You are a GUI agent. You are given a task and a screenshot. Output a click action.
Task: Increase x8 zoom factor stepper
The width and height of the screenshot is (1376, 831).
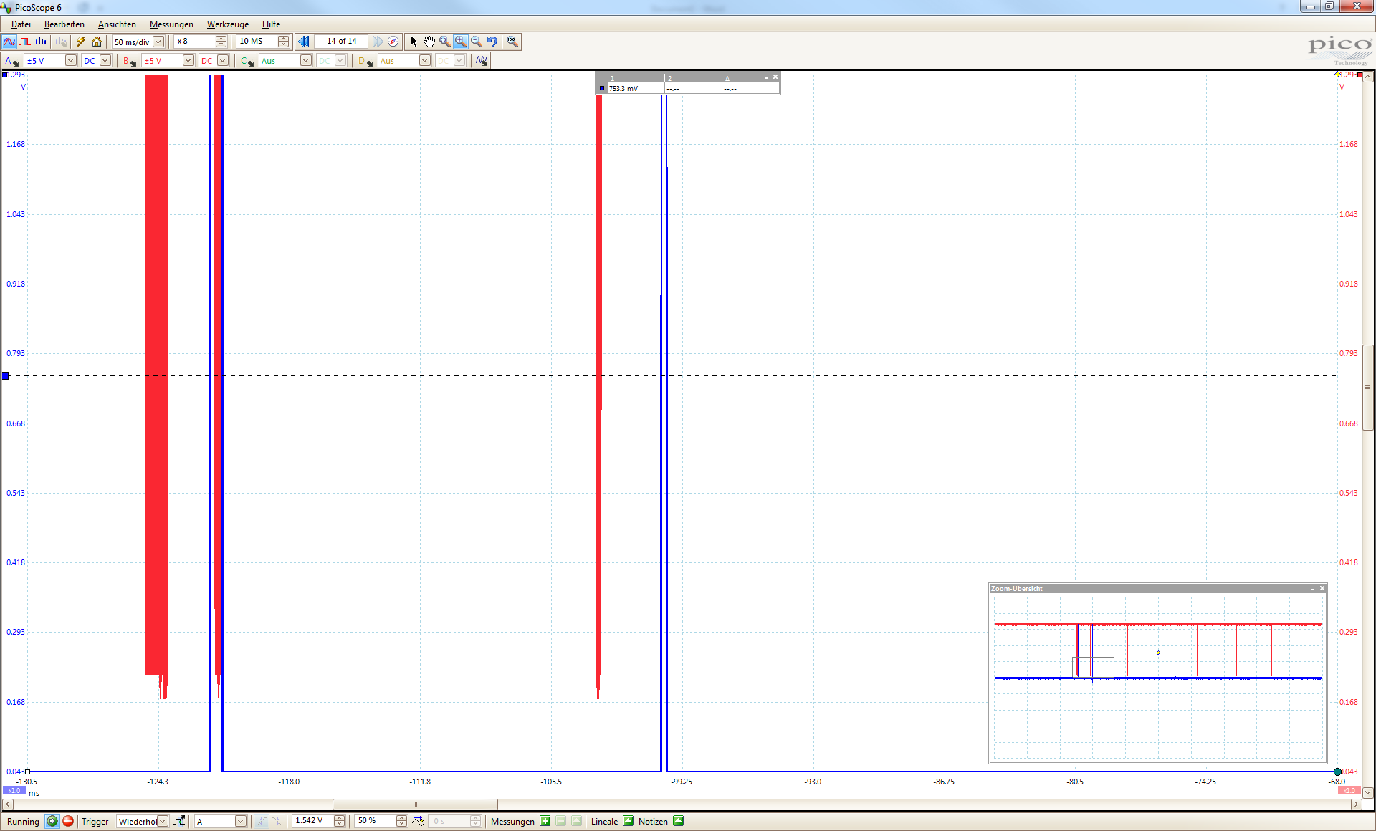click(x=221, y=39)
